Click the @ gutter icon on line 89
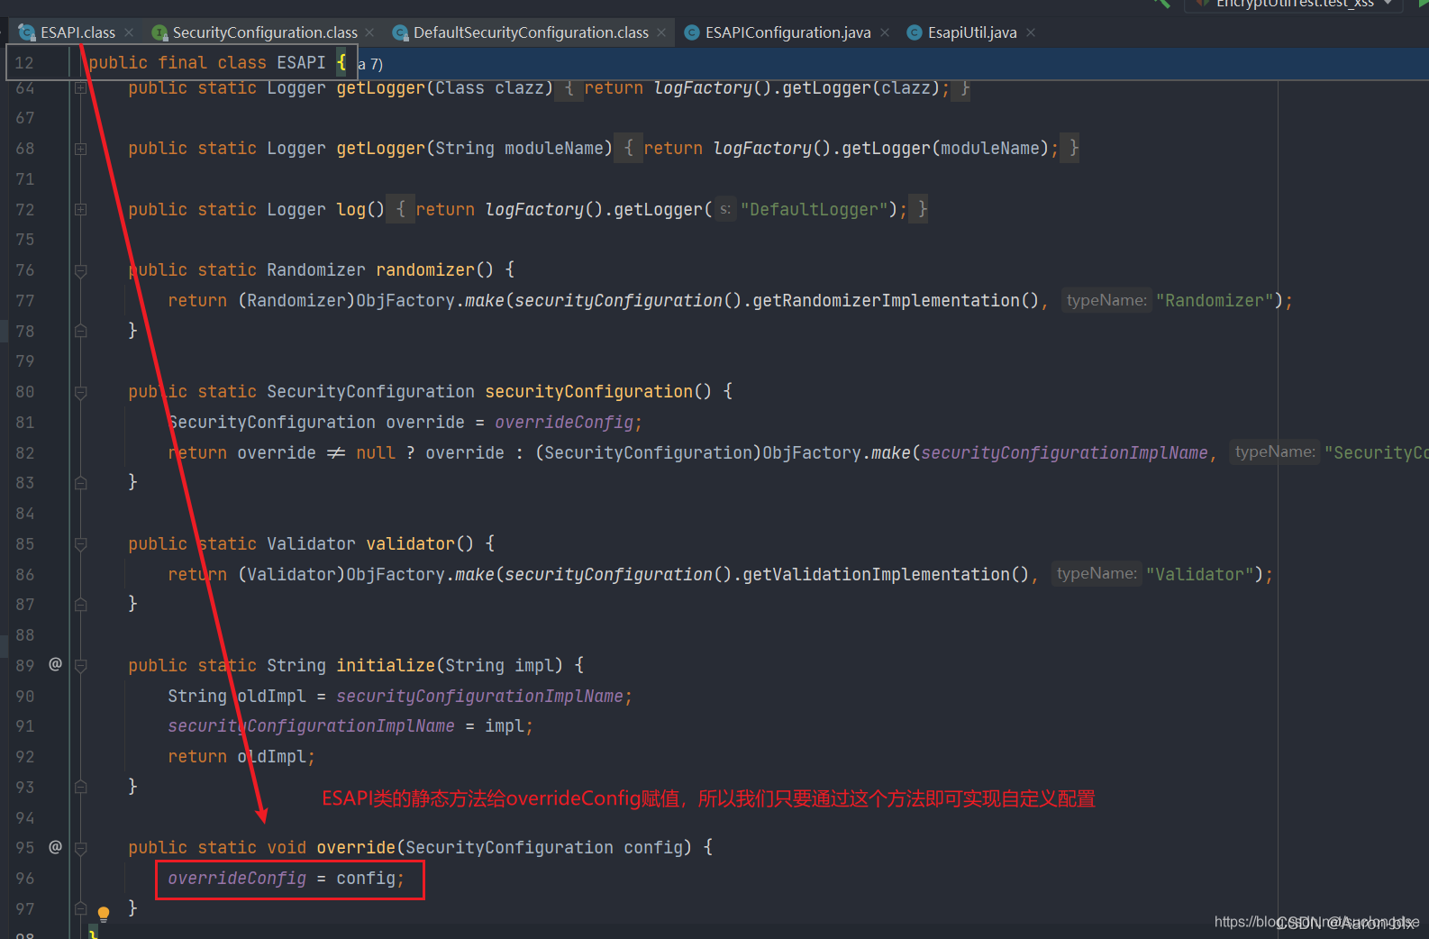This screenshot has width=1429, height=939. pyautogui.click(x=55, y=664)
